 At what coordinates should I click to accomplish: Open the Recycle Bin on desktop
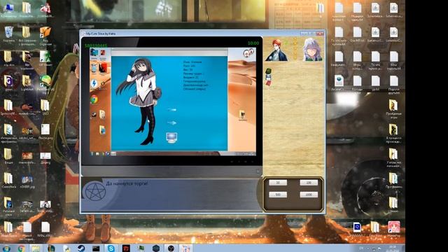click(x=9, y=32)
